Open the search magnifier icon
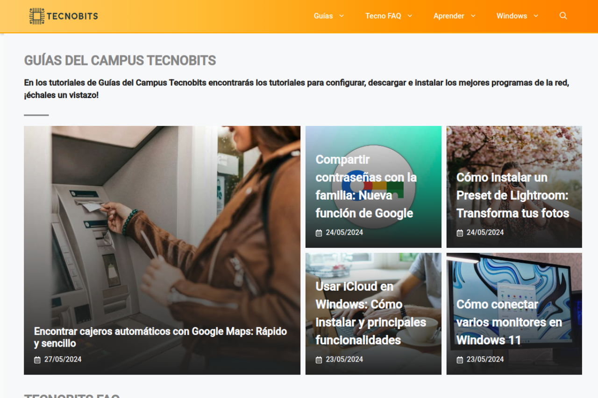 [563, 16]
